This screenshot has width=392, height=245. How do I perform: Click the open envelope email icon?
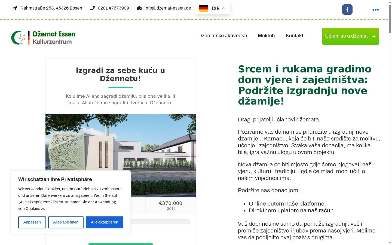(x=139, y=8)
